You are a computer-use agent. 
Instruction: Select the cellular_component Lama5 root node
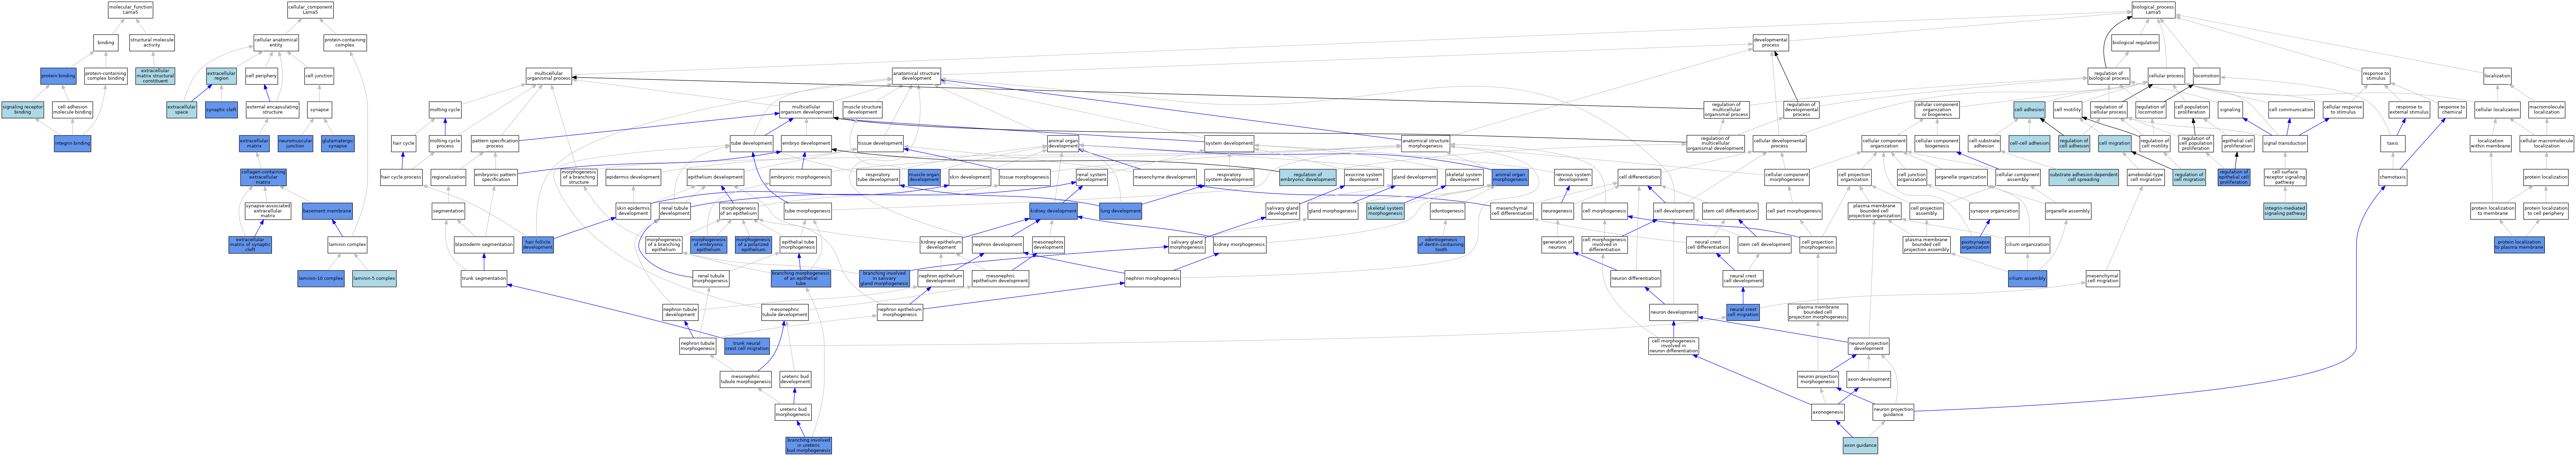[x=310, y=10]
